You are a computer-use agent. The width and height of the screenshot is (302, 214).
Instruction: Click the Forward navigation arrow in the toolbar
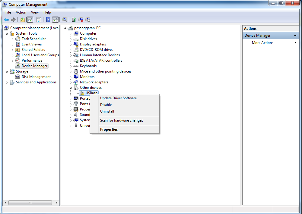(x=13, y=19)
